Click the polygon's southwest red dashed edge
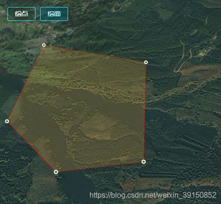 [x=31, y=146]
